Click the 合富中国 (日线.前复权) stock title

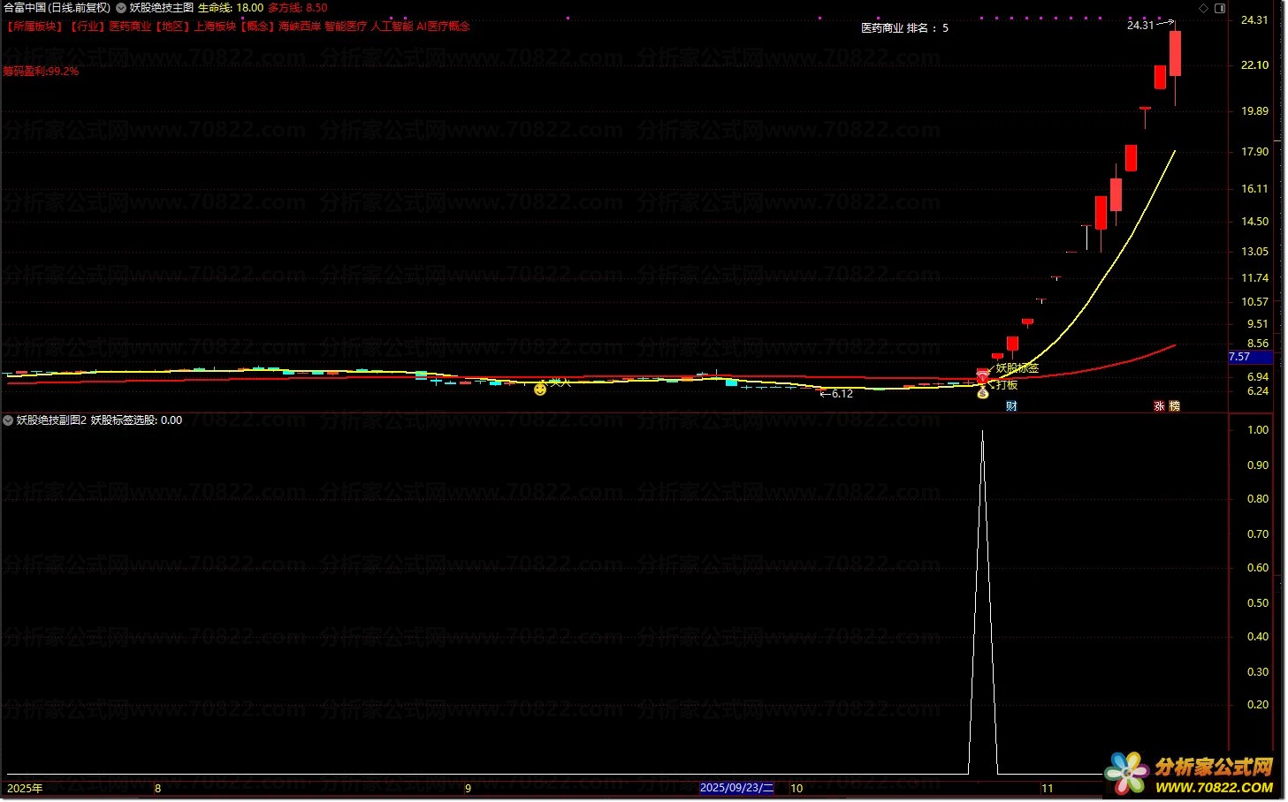tap(57, 8)
